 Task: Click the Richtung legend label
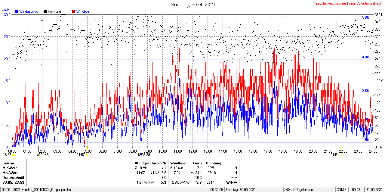[x=54, y=11]
